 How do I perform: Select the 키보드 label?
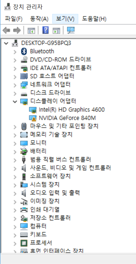point(38,235)
